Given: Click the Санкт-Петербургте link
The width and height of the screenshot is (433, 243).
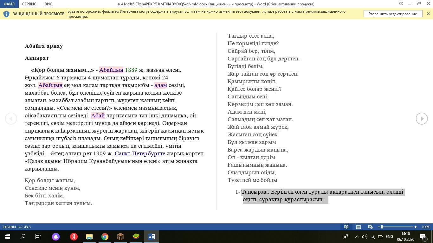Looking at the screenshot, I should coord(140,153).
